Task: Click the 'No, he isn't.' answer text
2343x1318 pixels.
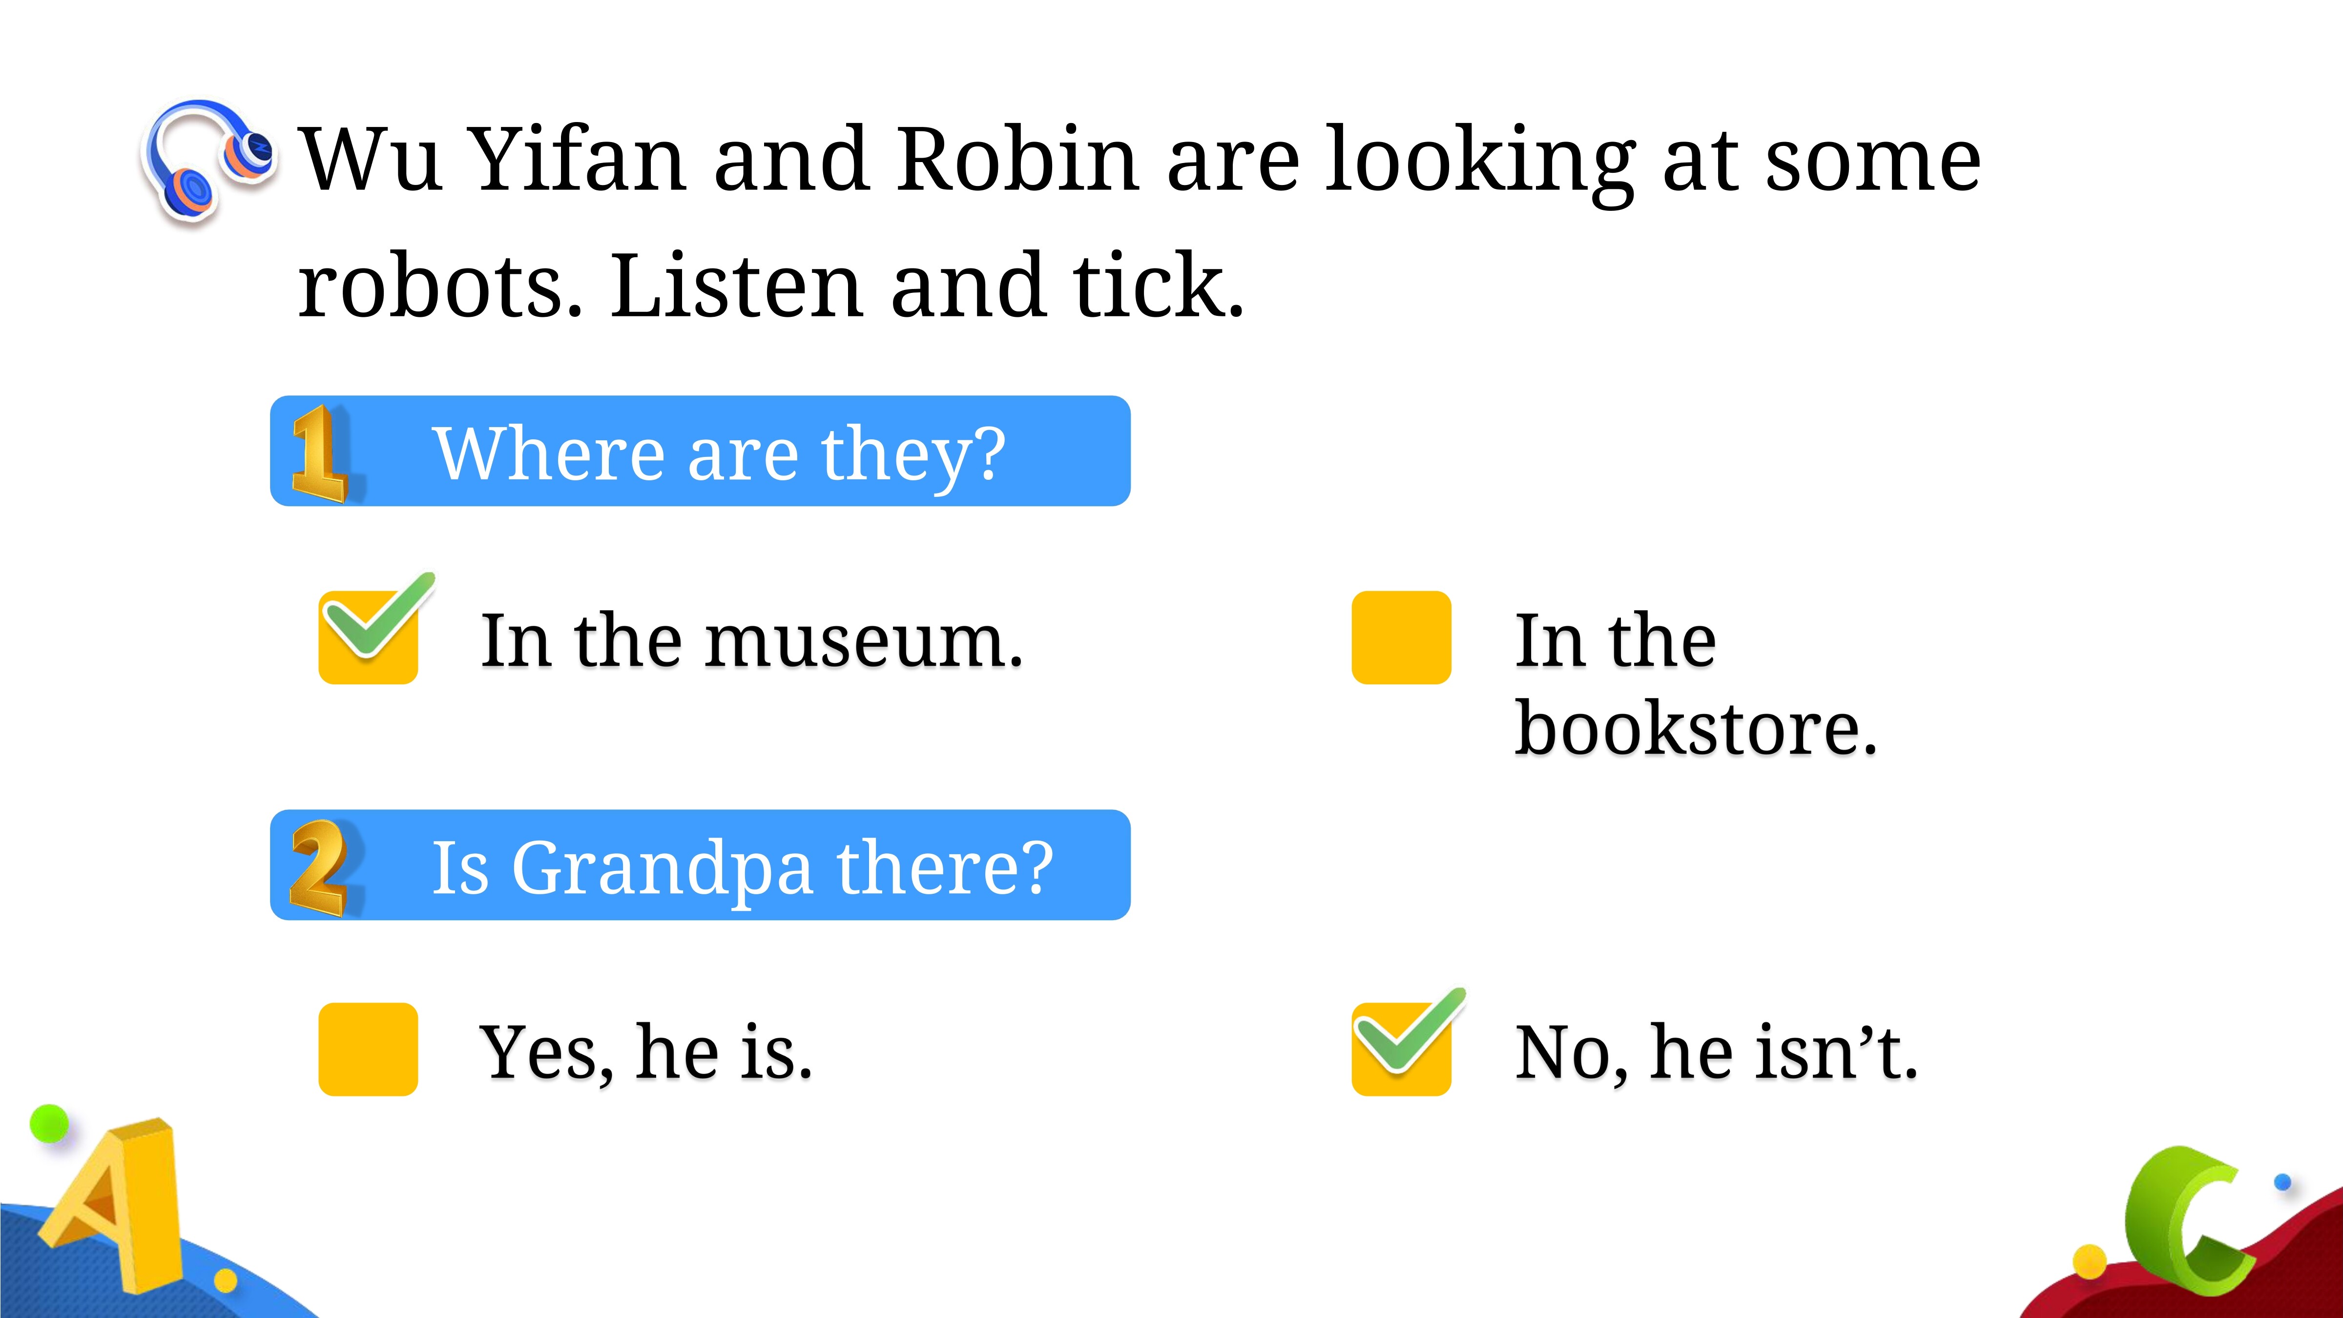Action: click(1716, 1052)
